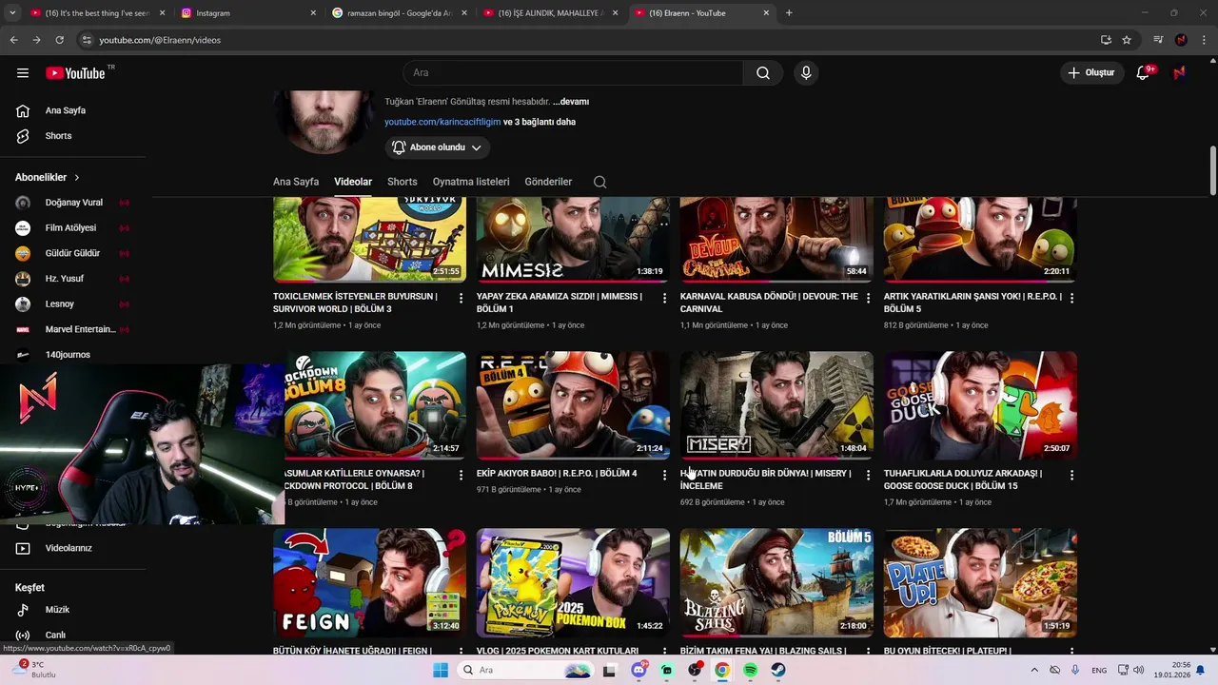The width and height of the screenshot is (1218, 685).
Task: Open the Misery video thumbnail
Action: point(776,405)
